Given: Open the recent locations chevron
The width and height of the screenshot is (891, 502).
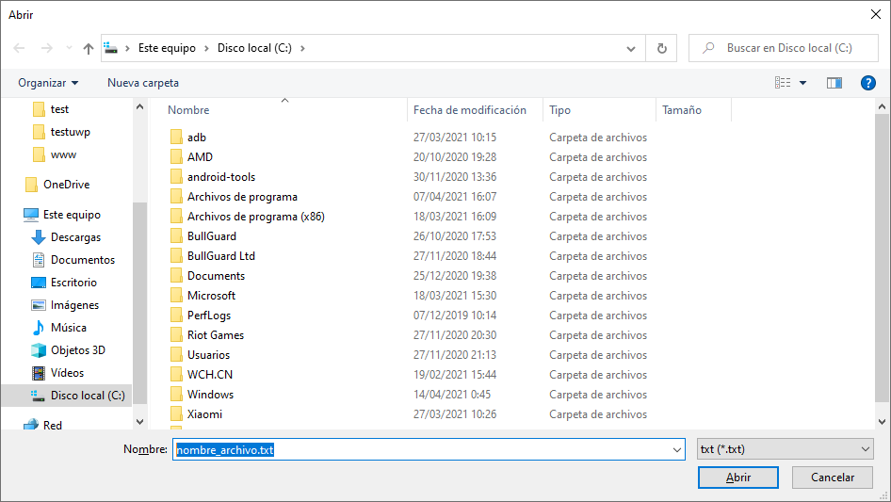Looking at the screenshot, I should pyautogui.click(x=69, y=48).
